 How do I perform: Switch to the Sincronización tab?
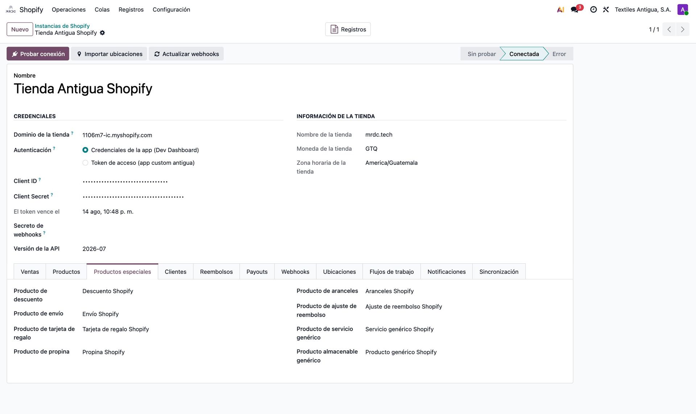(x=499, y=272)
